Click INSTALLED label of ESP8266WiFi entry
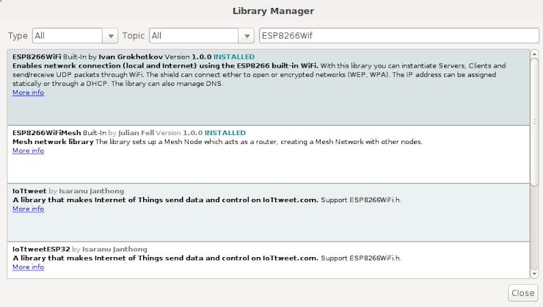Screen dimensions: 543x307 click(234, 57)
